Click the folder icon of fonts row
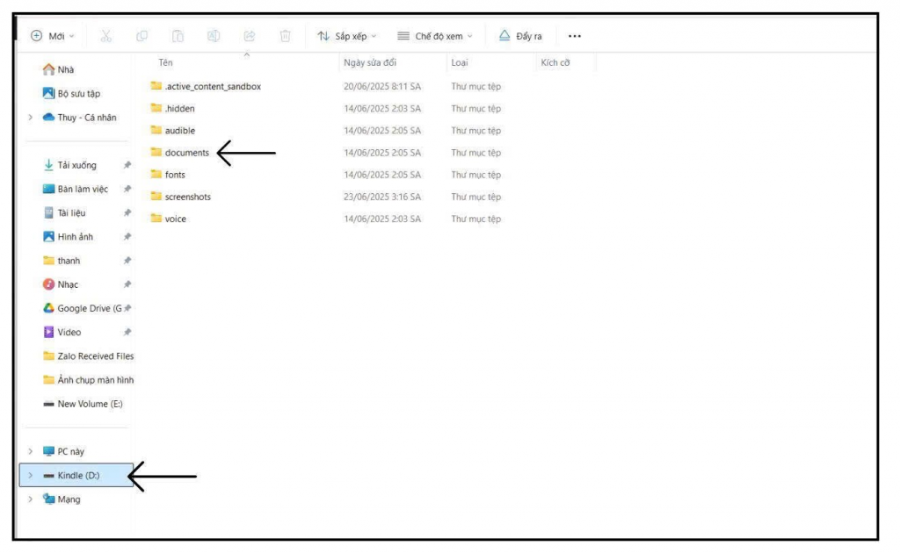The width and height of the screenshot is (900, 553). click(156, 174)
